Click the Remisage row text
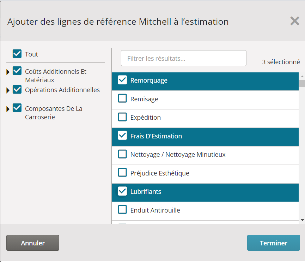Screen dimensions: 305x262 144,99
